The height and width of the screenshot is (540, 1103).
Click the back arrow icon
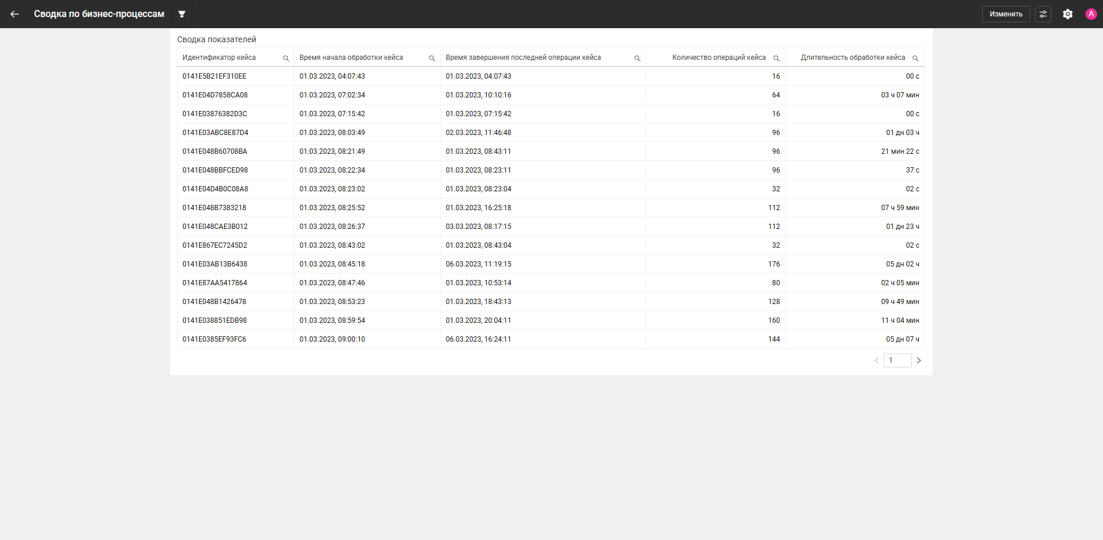15,14
